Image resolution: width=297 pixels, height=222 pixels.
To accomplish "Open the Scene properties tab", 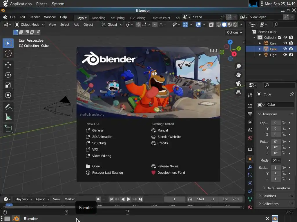I will point(250,130).
